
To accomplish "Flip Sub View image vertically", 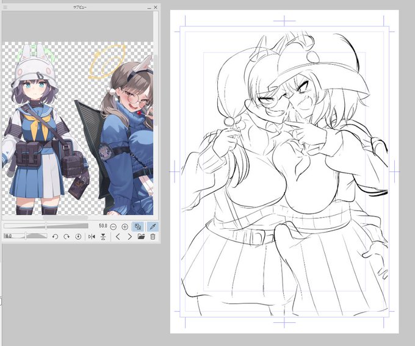I will pyautogui.click(x=103, y=237).
